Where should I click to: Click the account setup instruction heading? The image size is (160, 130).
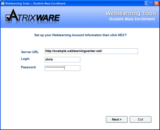tap(80, 35)
